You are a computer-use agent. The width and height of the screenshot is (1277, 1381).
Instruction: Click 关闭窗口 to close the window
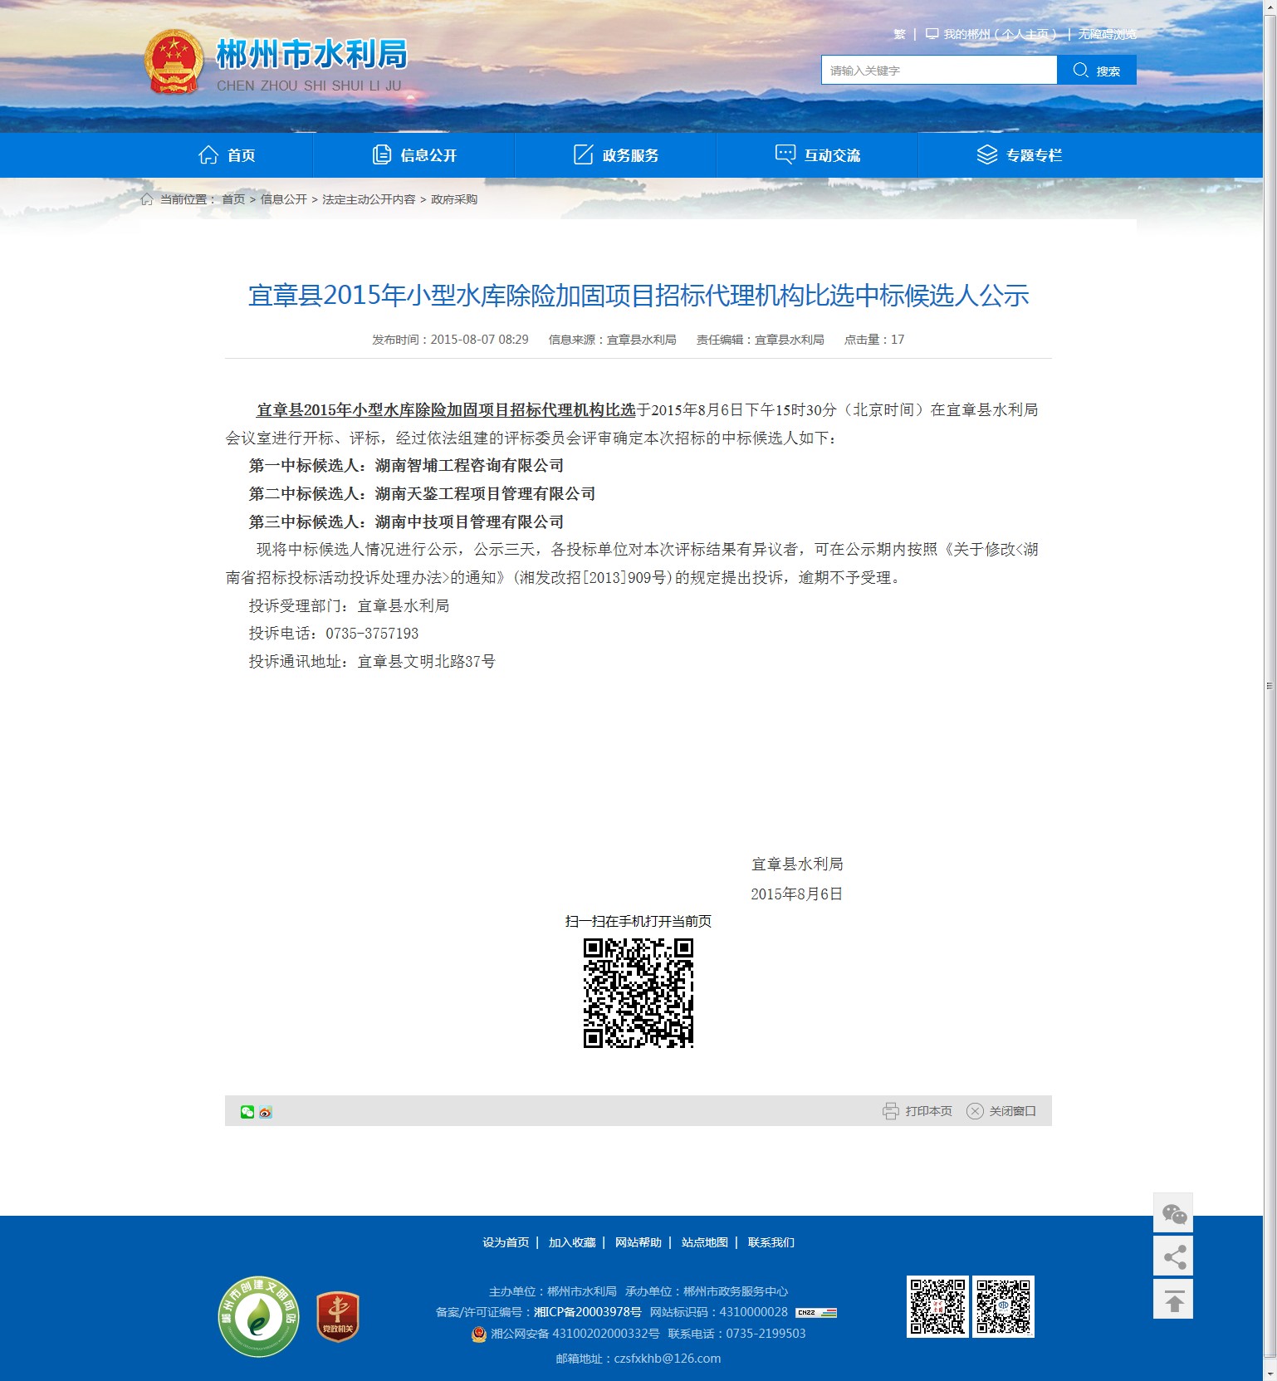1001,1111
